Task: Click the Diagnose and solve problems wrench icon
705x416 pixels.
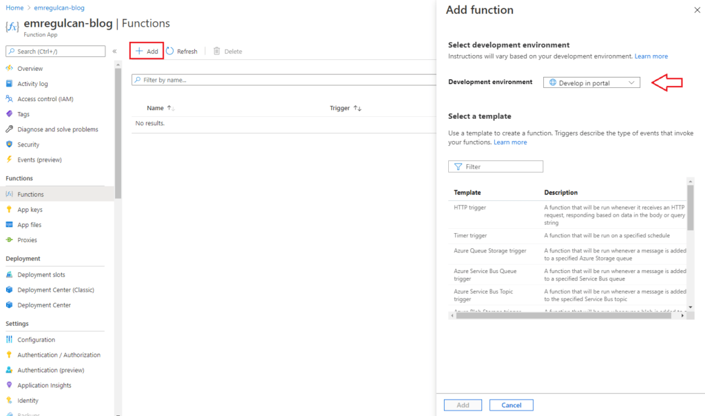Action: pyautogui.click(x=9, y=129)
